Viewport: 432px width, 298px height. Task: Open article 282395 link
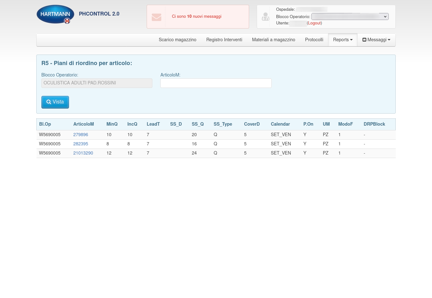80,144
